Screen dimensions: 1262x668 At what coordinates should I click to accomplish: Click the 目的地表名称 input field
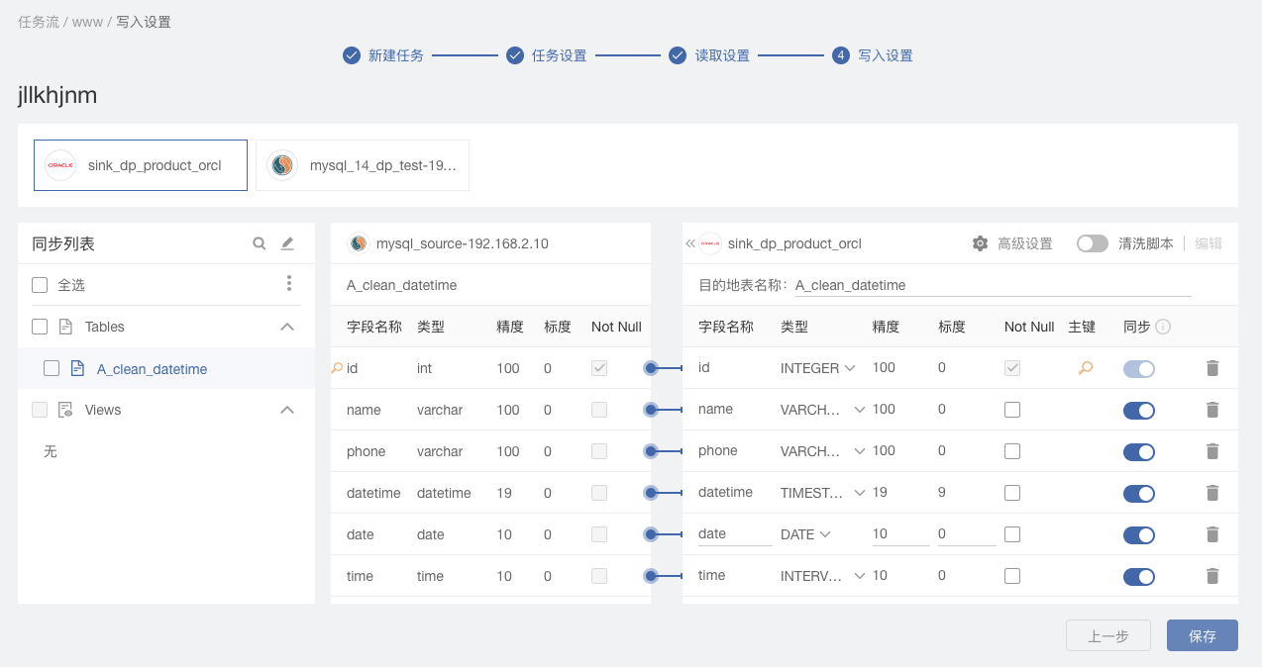coord(992,285)
